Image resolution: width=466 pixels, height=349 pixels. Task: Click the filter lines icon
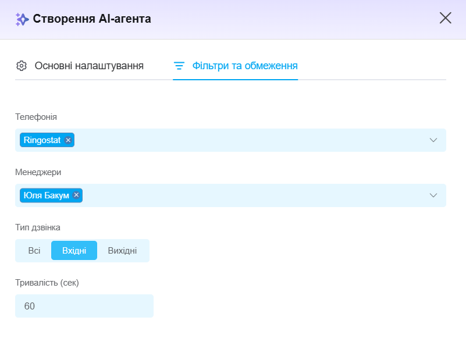pyautogui.click(x=179, y=66)
